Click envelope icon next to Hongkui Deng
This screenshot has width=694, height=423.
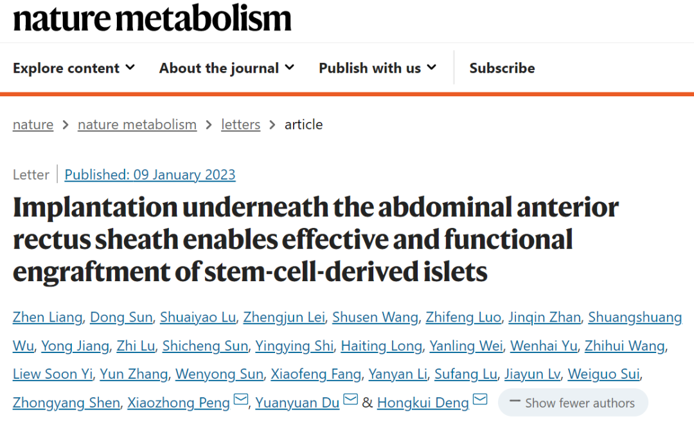click(480, 401)
